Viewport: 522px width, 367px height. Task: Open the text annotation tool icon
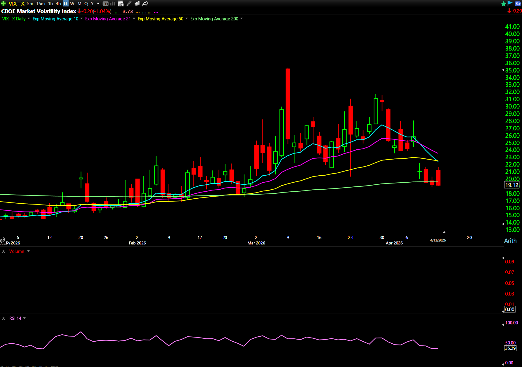[x=106, y=4]
